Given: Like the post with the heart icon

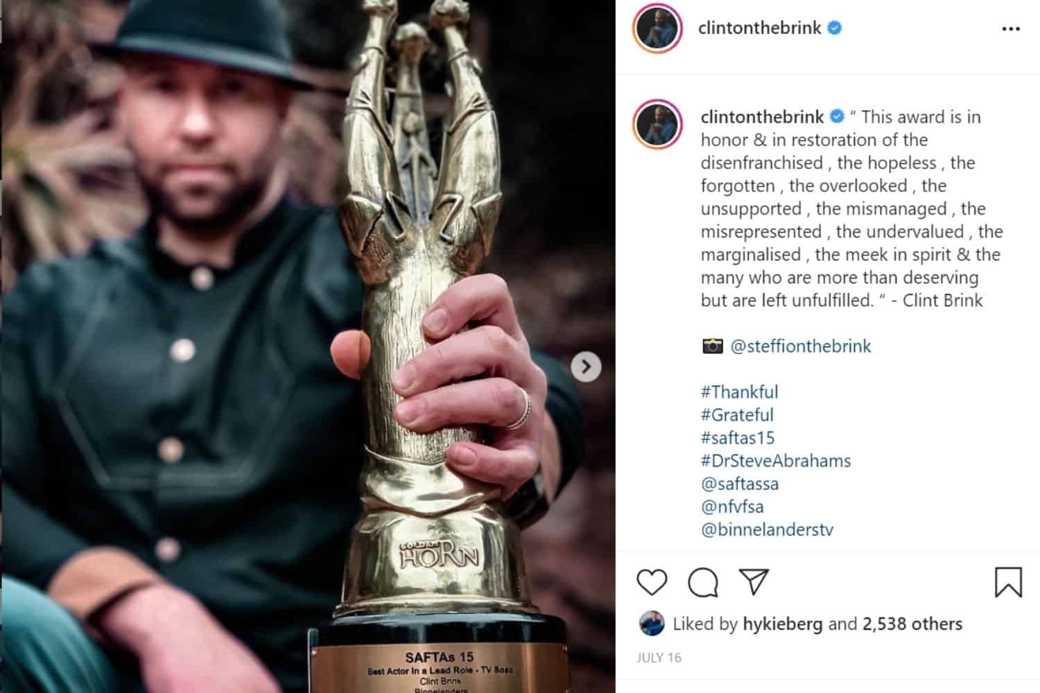Looking at the screenshot, I should [x=652, y=582].
